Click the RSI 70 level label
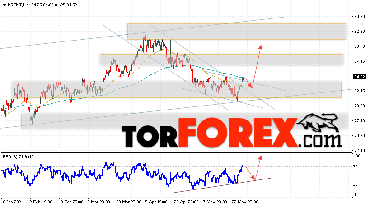This screenshot has width=370, height=207. click(356, 167)
